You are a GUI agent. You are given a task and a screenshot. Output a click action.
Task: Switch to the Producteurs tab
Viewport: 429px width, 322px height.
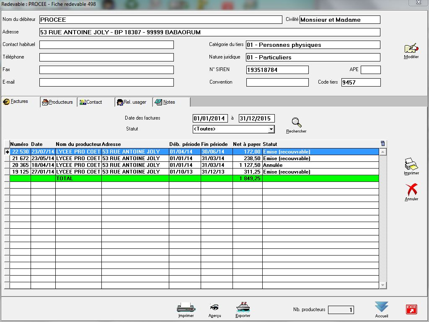pyautogui.click(x=58, y=102)
